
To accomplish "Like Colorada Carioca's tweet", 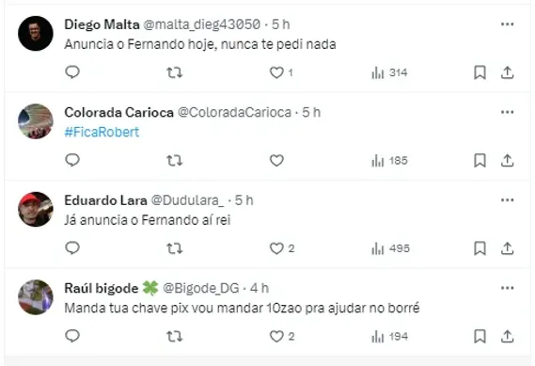I will [x=276, y=161].
